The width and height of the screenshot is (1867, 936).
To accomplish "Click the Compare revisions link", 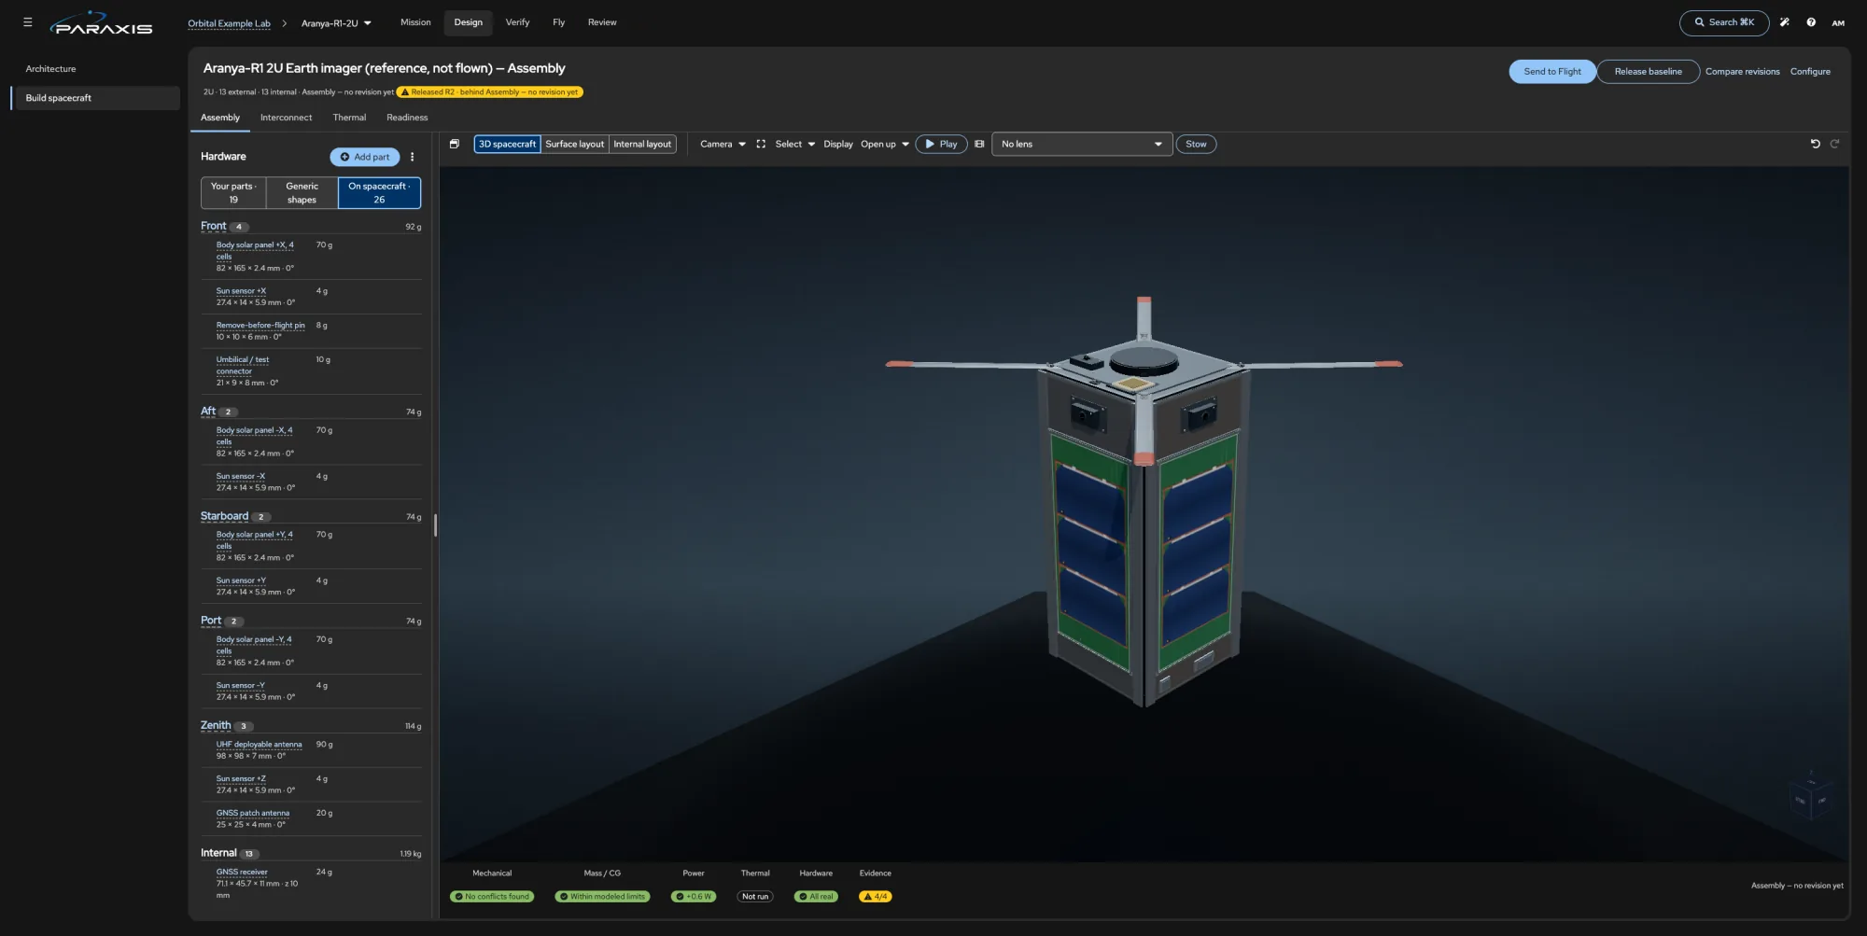I will click(x=1742, y=72).
